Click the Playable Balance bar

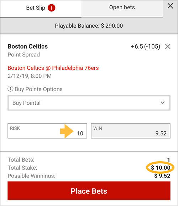89,26
